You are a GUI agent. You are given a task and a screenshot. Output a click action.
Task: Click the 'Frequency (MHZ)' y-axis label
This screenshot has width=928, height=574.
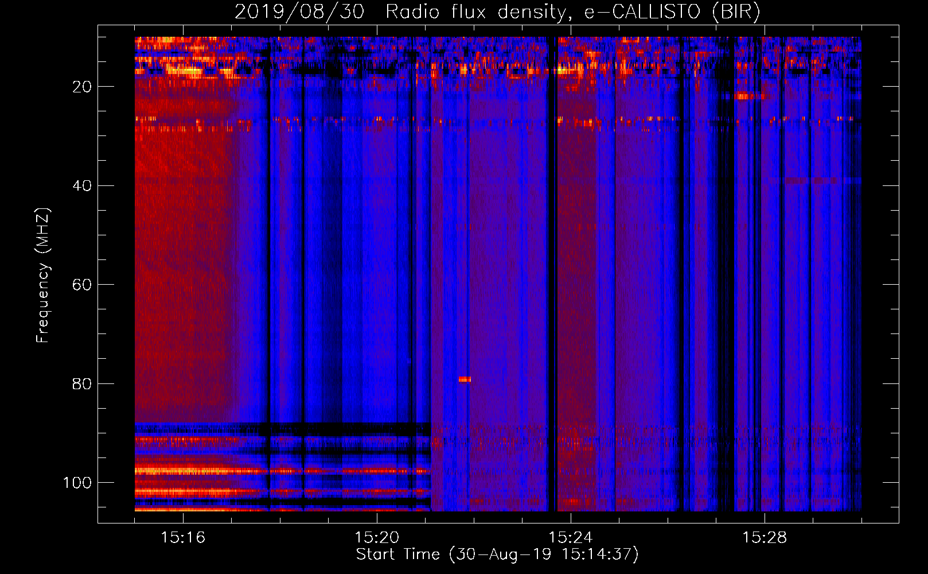click(x=43, y=276)
